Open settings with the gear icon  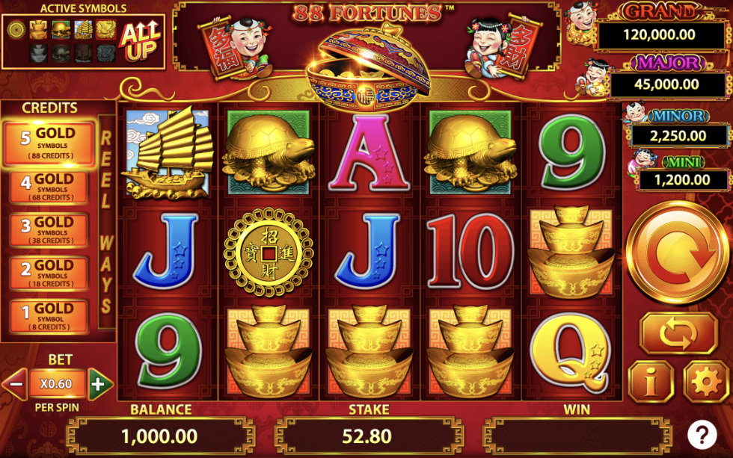coord(706,382)
